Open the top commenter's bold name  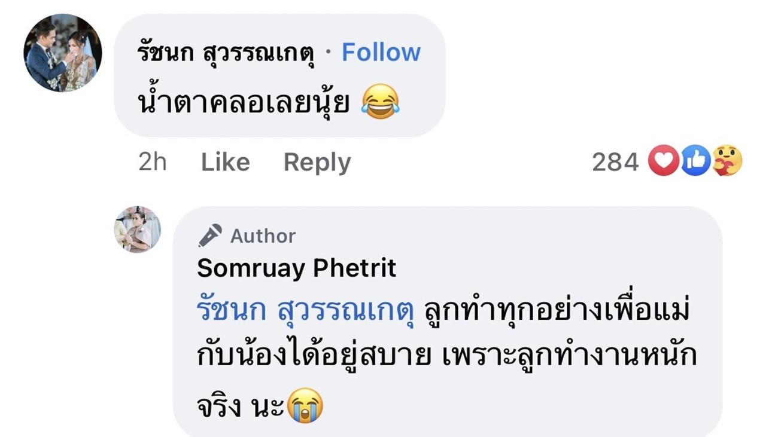[x=226, y=53]
